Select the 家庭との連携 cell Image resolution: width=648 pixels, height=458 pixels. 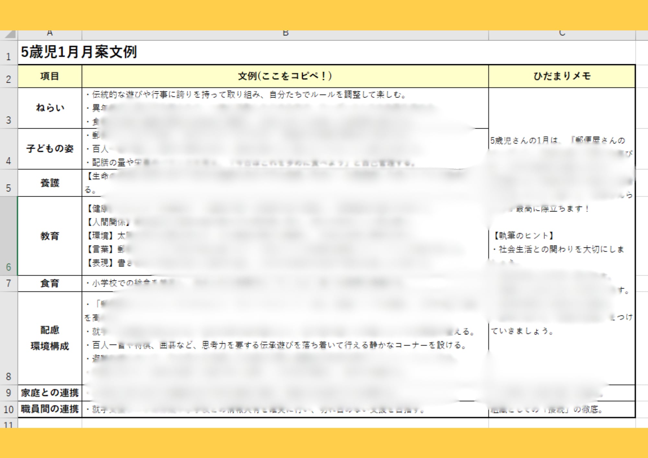tap(50, 393)
